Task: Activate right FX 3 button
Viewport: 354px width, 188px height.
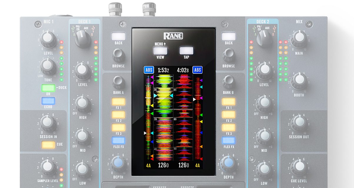Action: point(229,127)
